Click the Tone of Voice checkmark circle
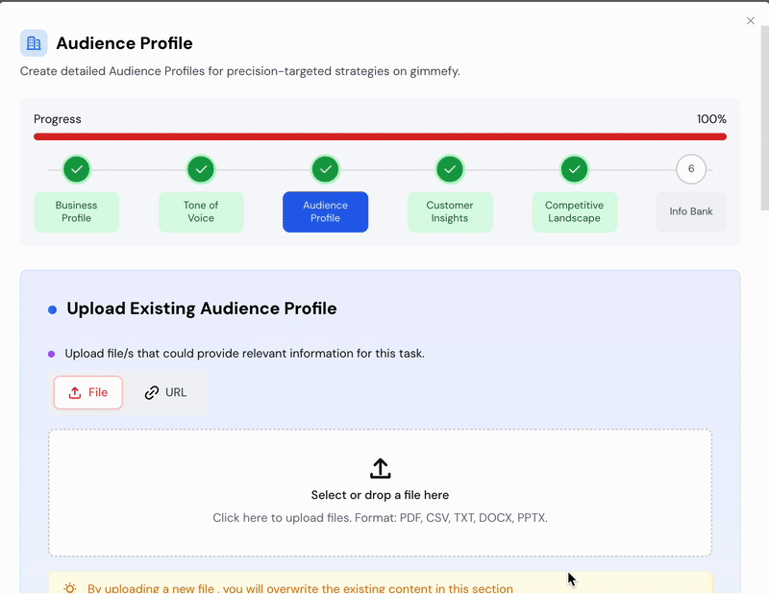Viewport: 769px width, 594px height. pos(201,170)
